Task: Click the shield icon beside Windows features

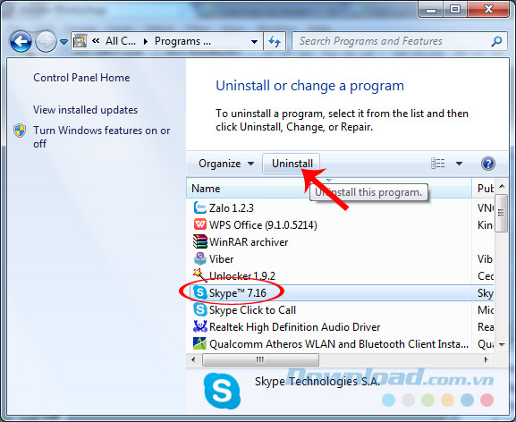Action: pos(20,131)
